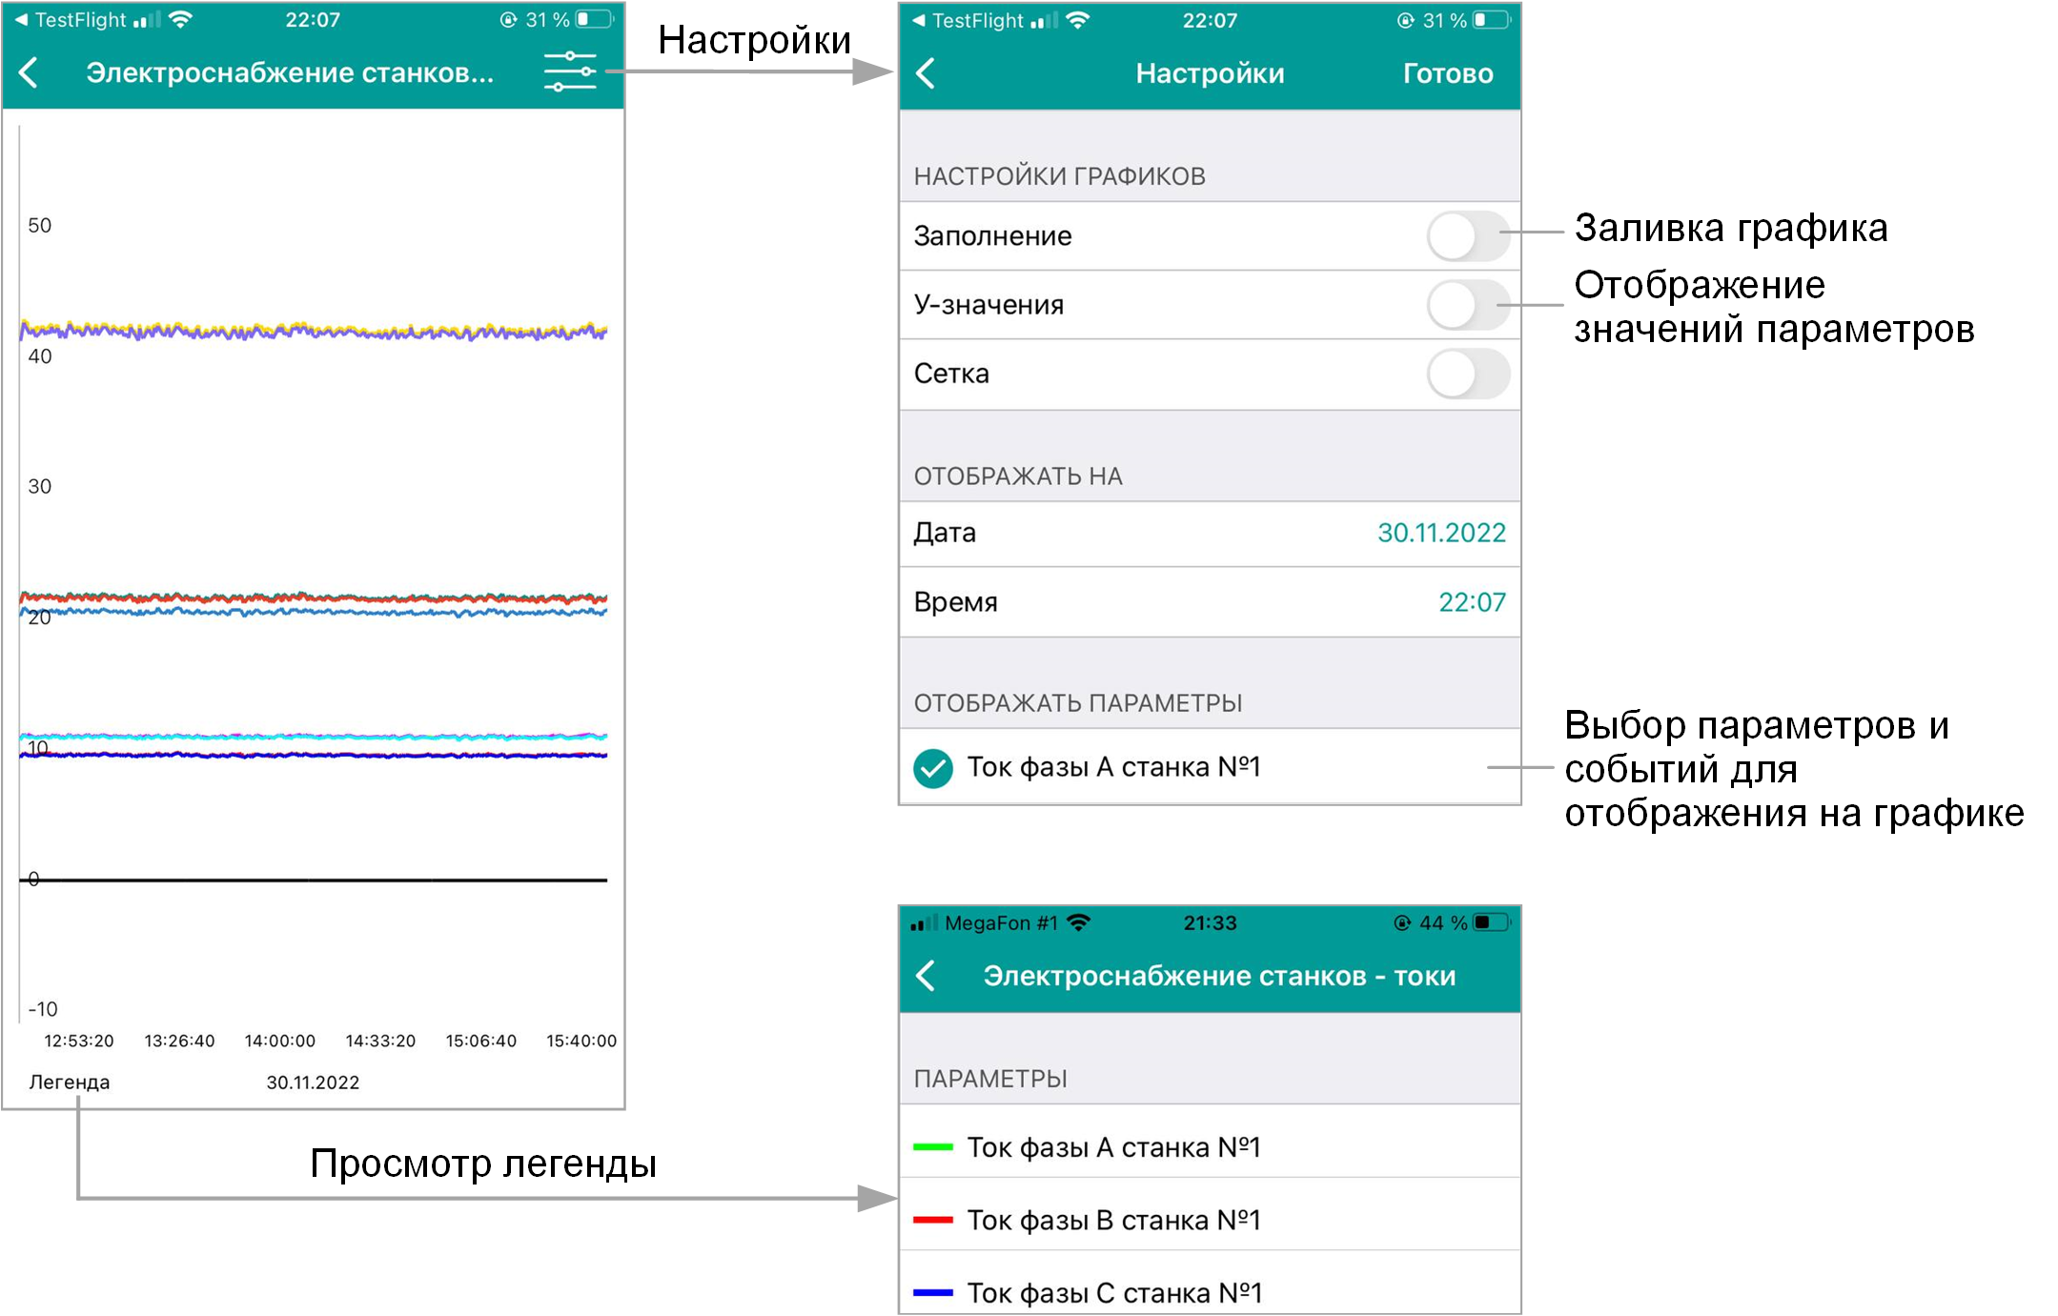
Task: Go back from the chart screen
Action: [x=30, y=72]
